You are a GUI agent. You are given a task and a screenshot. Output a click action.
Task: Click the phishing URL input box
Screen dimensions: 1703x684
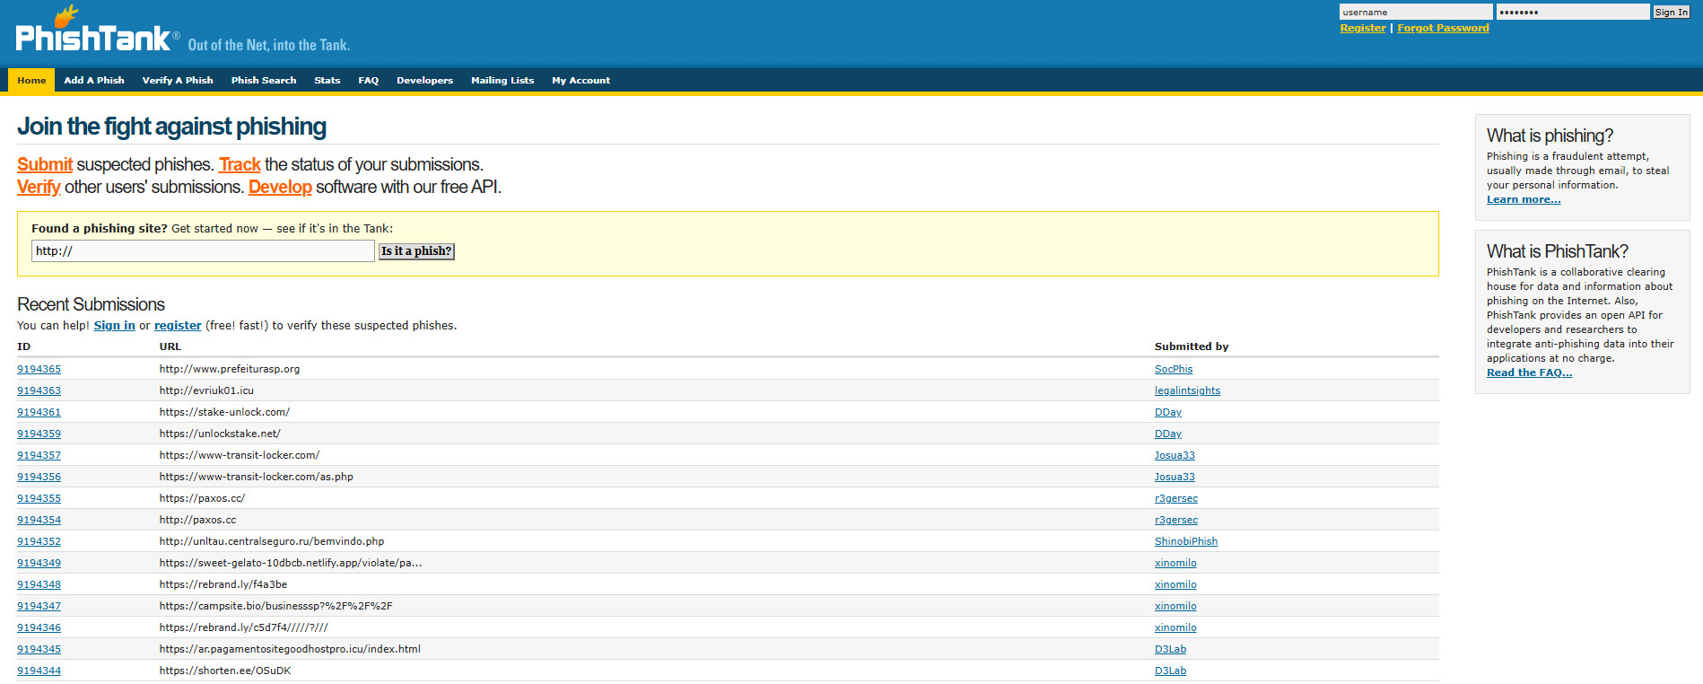(203, 251)
